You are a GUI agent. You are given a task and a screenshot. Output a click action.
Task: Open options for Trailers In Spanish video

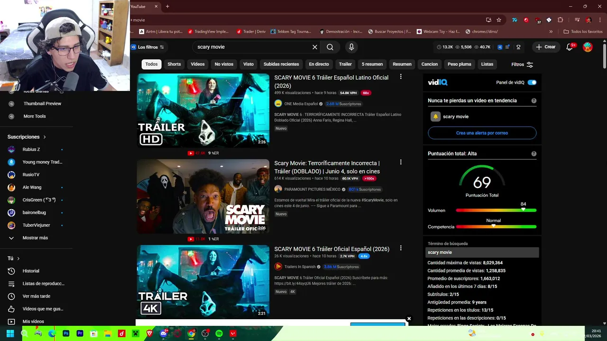(x=401, y=248)
